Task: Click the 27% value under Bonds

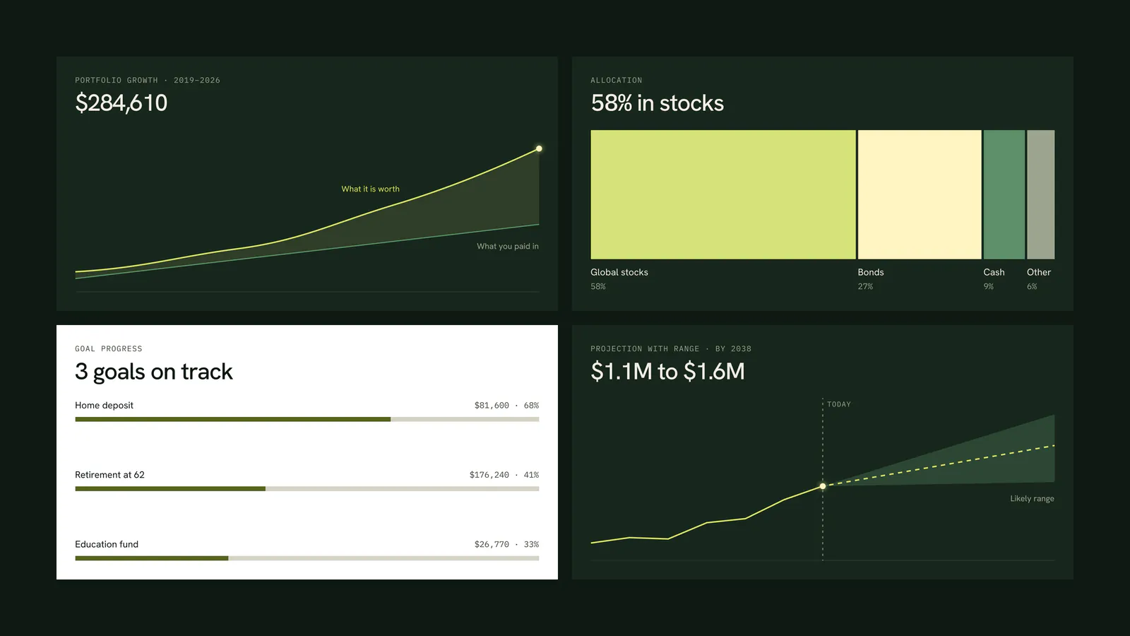Action: tap(865, 286)
